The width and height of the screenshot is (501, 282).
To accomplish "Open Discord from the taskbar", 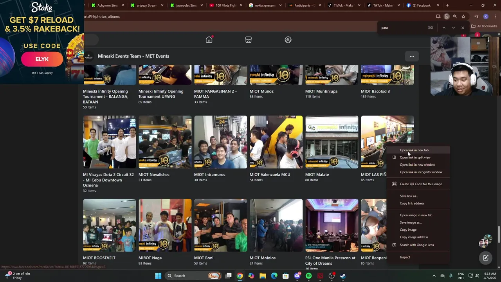I will point(297,276).
